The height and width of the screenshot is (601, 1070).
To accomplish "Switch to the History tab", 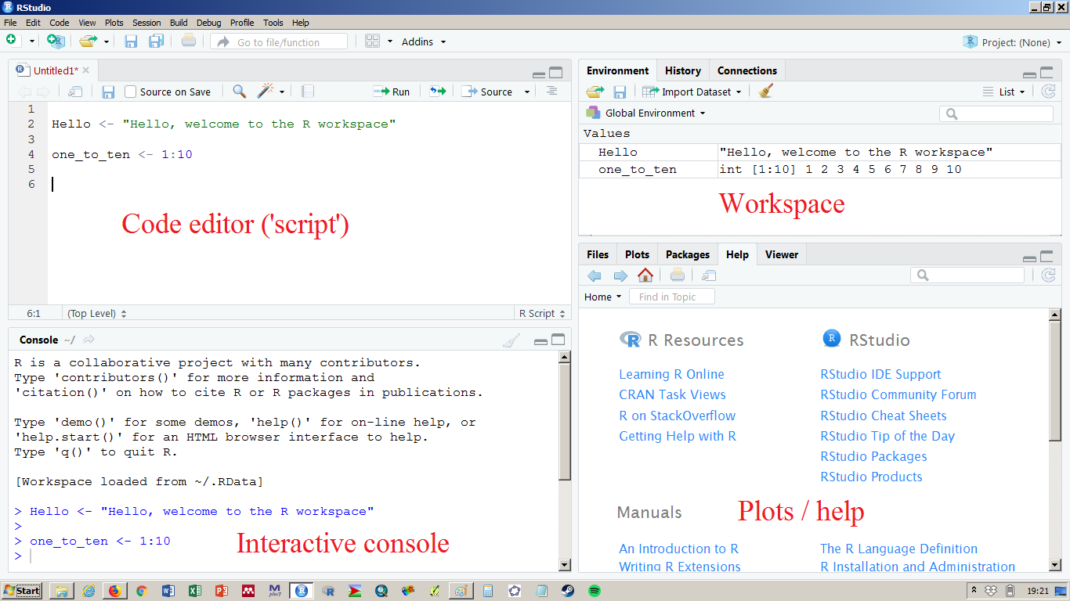I will coord(683,70).
